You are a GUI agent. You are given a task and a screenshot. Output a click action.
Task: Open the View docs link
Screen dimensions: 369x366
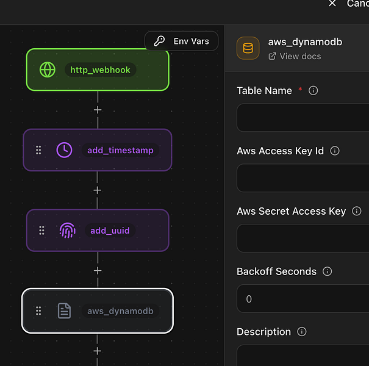(x=295, y=56)
